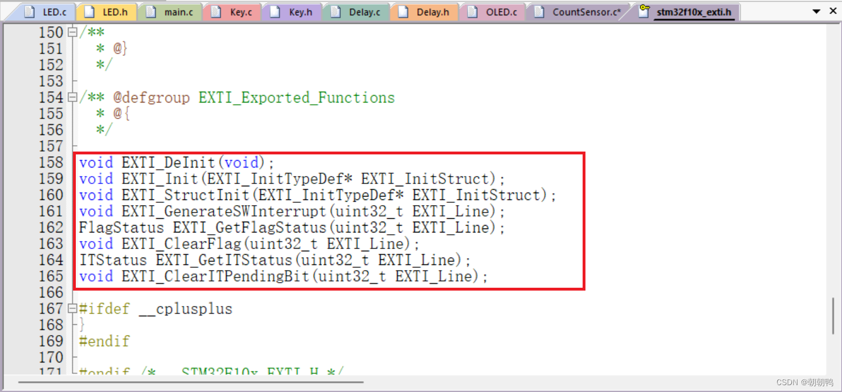Open the tab list dropdown arrow

coord(817,10)
